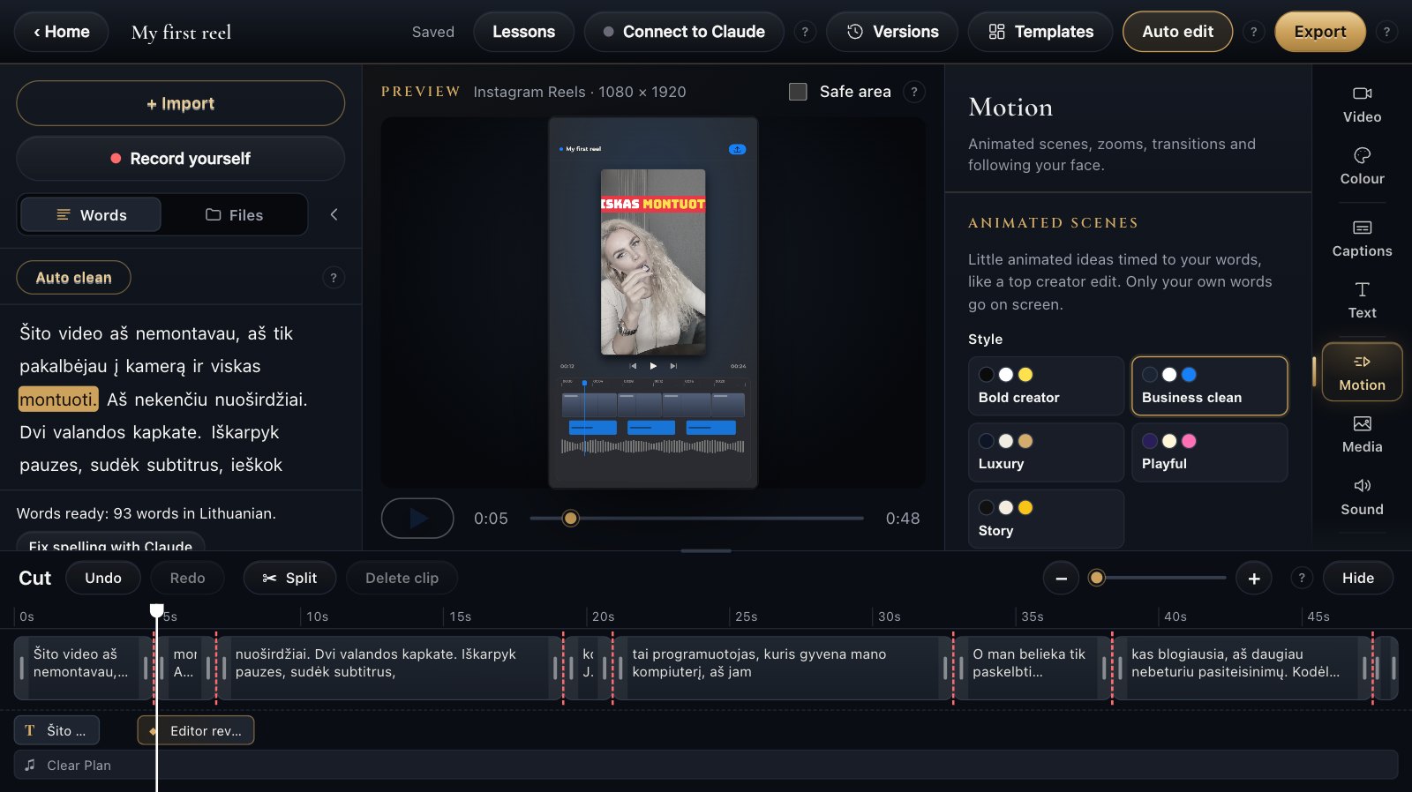Hide the timeline panel
Screen dimensions: 1412x792
point(1358,579)
